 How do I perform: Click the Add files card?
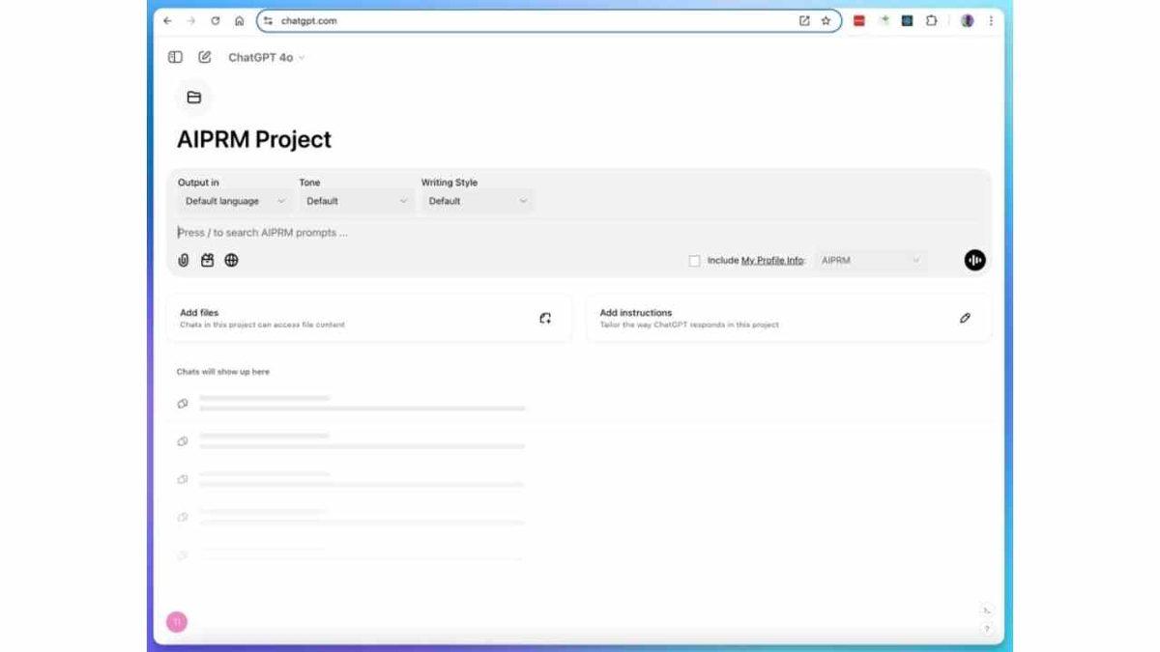click(x=368, y=318)
